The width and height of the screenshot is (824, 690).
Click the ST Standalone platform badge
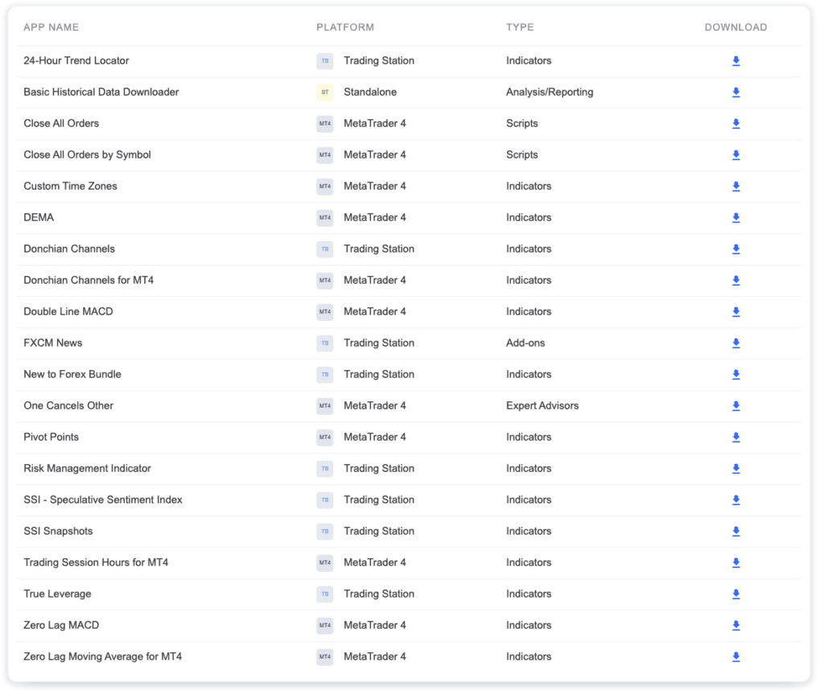(325, 92)
